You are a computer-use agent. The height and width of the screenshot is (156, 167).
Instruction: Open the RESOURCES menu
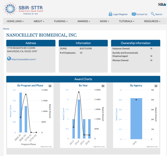click(152, 21)
